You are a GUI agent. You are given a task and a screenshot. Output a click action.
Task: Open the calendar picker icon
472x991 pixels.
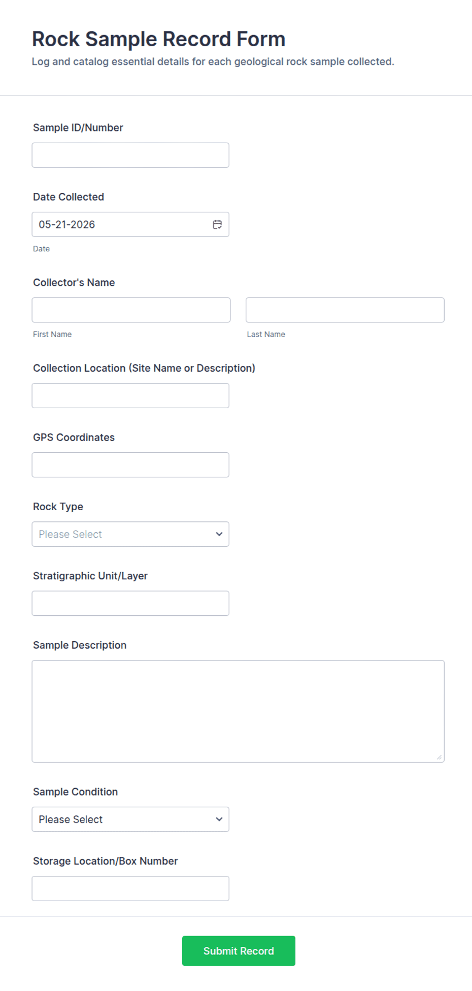tap(217, 224)
